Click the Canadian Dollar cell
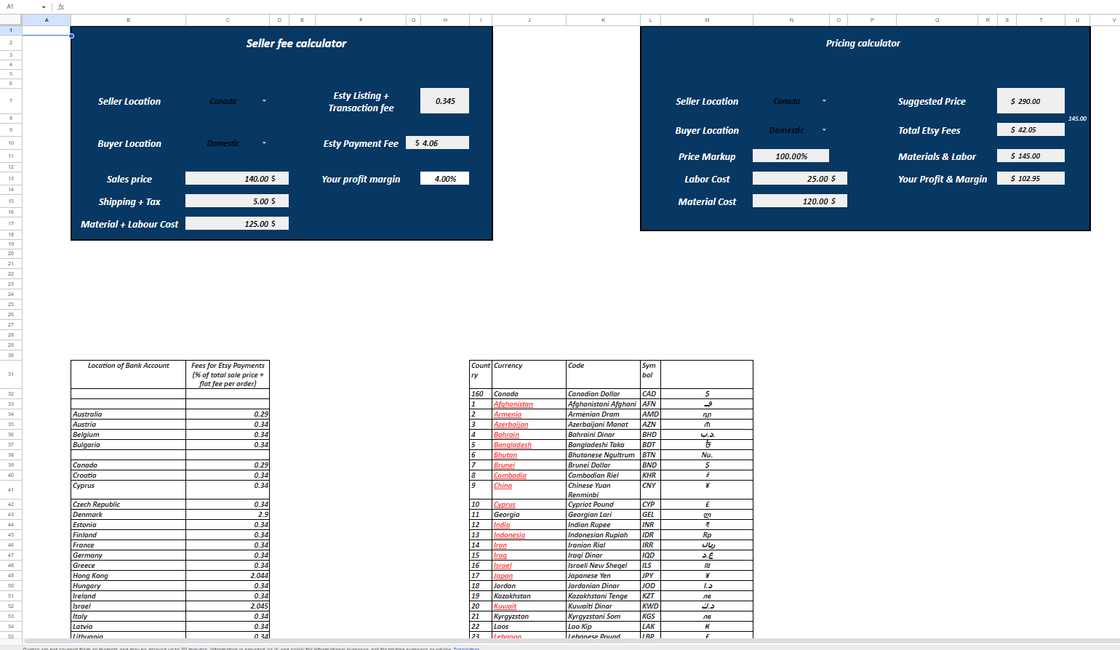The width and height of the screenshot is (1120, 650). tap(603, 394)
